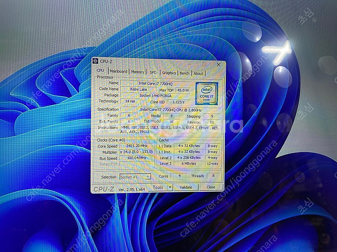Click the Instructions list starting with MMX
This screenshot has height=252, width=337.
170,130
